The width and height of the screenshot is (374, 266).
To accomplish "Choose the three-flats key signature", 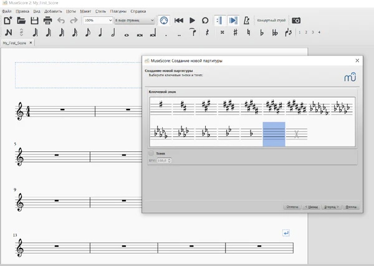I will coord(206,133).
